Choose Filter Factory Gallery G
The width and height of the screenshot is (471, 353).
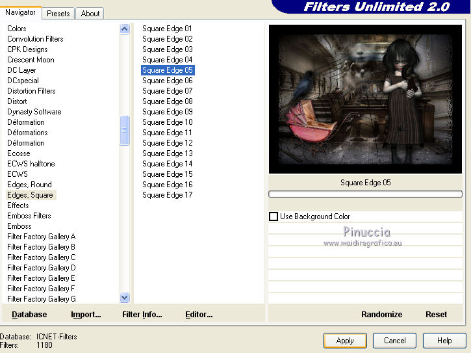coord(41,299)
